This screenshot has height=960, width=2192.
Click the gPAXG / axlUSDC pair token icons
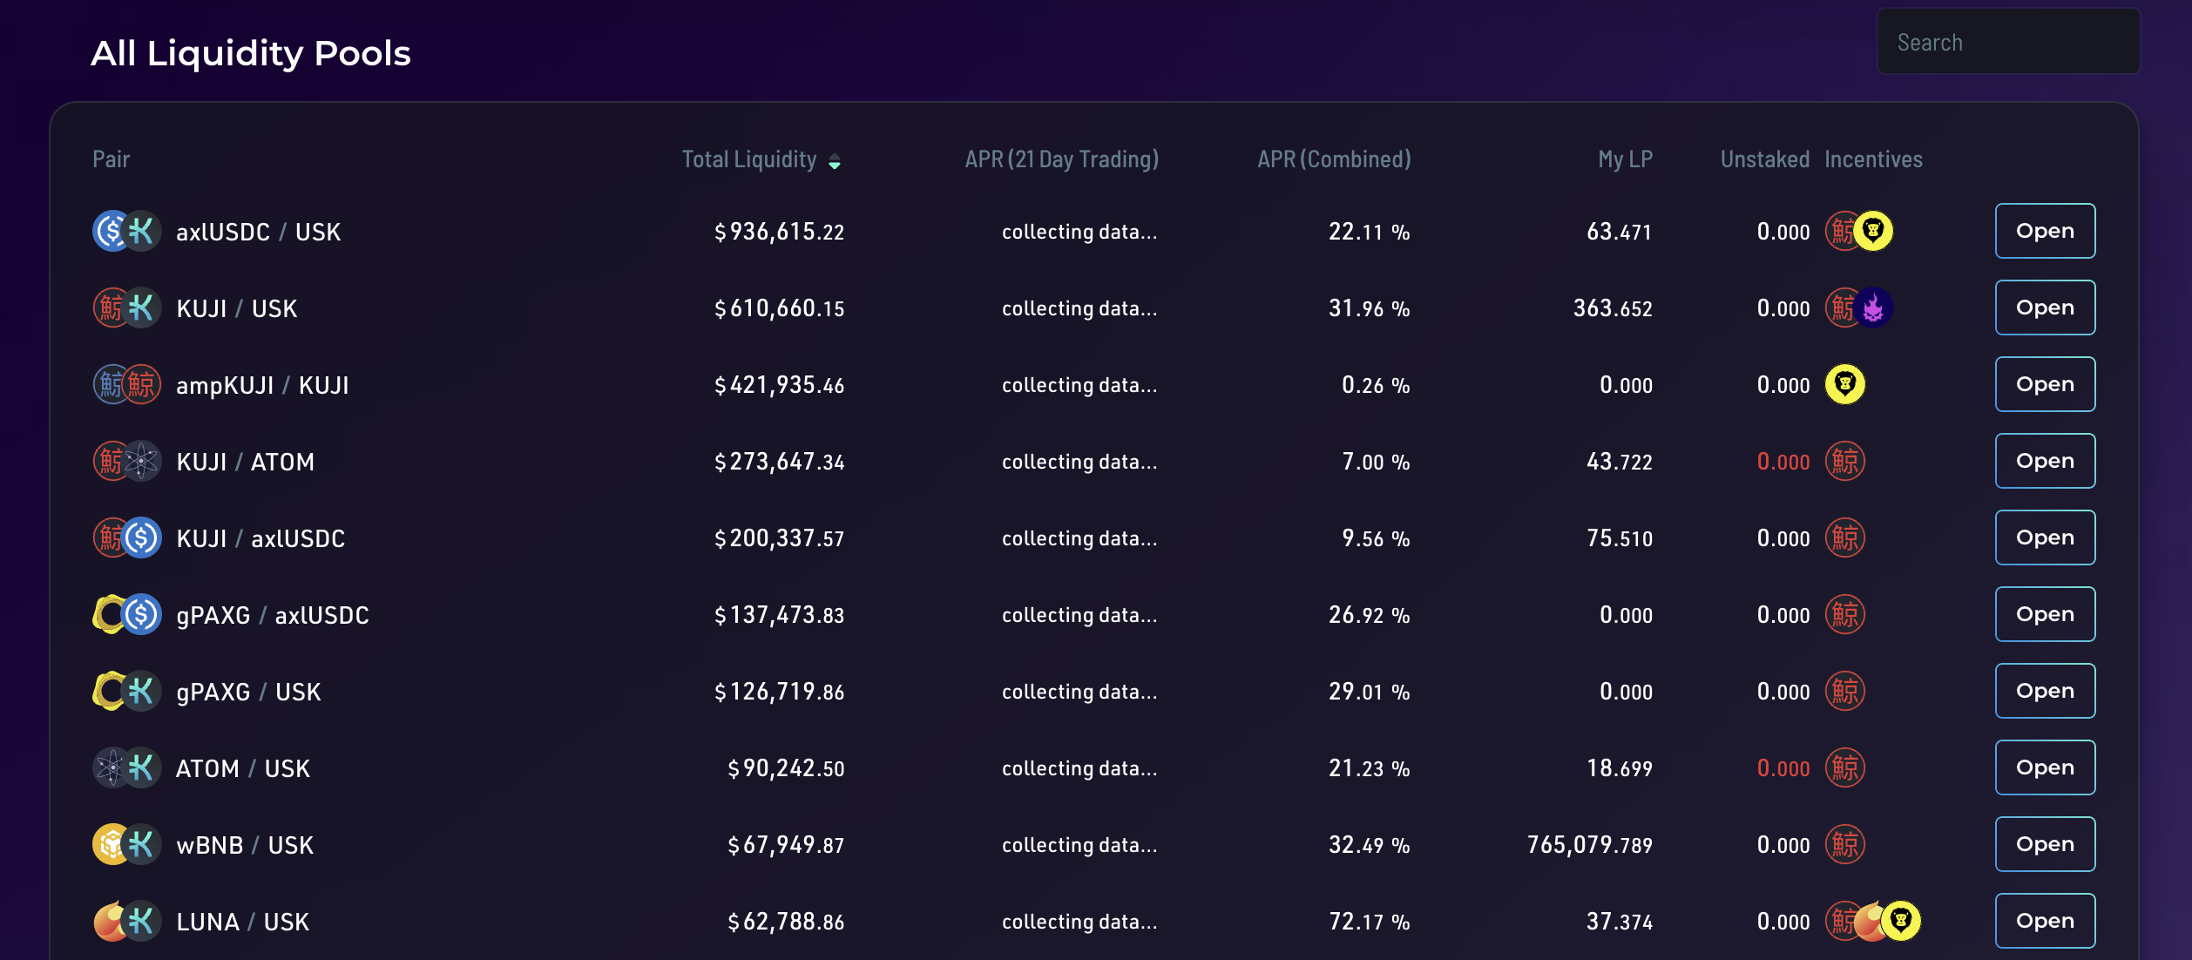click(x=127, y=615)
